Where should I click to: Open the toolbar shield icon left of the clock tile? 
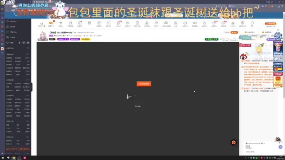pos(128,23)
